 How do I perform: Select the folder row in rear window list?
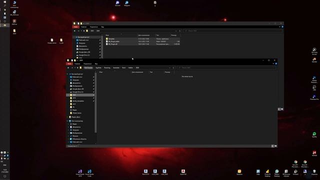pyautogui.click(x=142, y=39)
